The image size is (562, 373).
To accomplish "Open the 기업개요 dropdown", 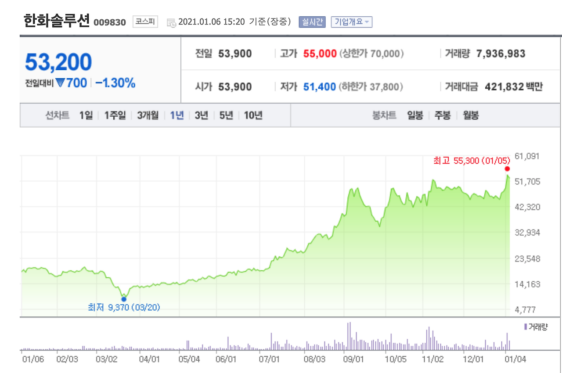I will [x=352, y=22].
